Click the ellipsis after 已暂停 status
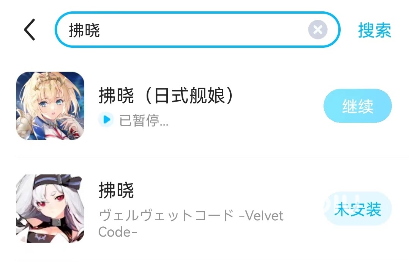Screen dimensions: 409x262 coord(164,122)
